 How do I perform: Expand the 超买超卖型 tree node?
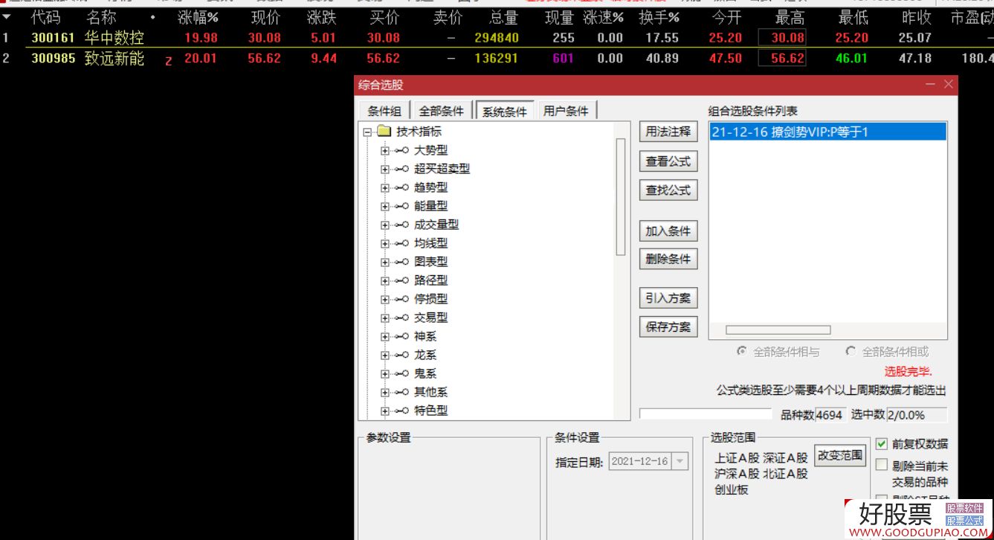[x=384, y=169]
